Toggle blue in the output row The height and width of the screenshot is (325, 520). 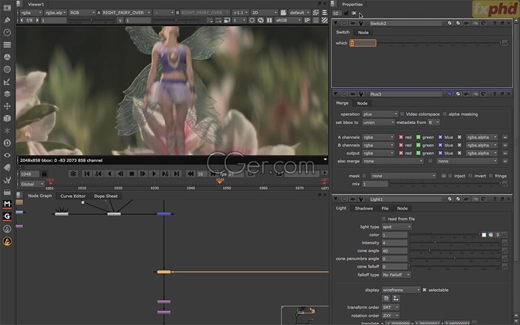coord(440,153)
